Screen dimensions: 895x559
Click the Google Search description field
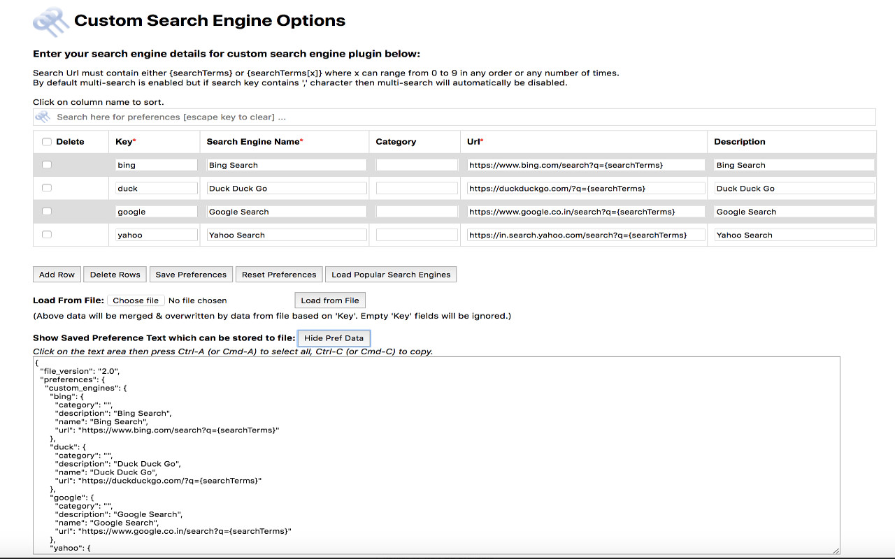pyautogui.click(x=794, y=212)
